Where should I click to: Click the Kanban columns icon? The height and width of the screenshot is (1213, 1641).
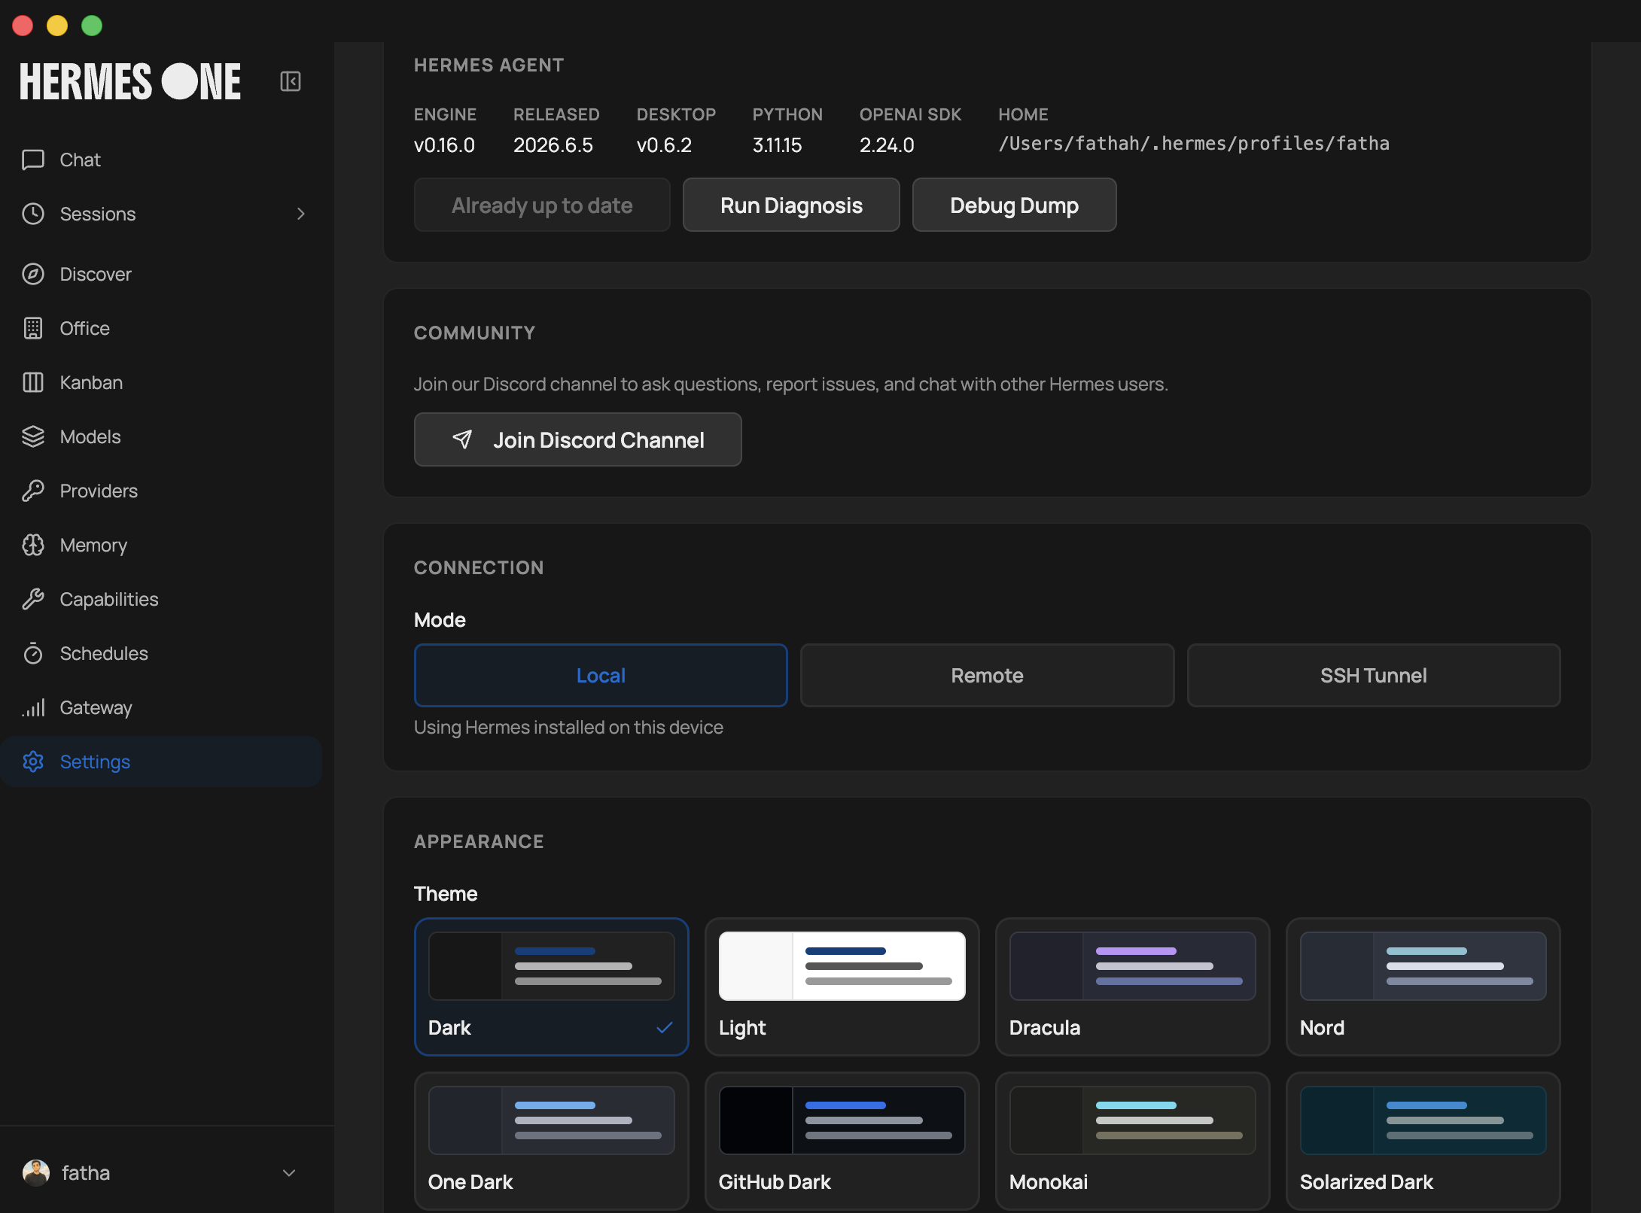pyautogui.click(x=33, y=382)
